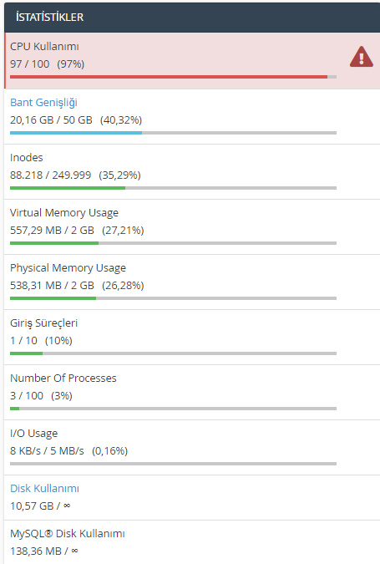Open the Bant Genişliği link
Image resolution: width=380 pixels, height=564 pixels.
coord(43,103)
